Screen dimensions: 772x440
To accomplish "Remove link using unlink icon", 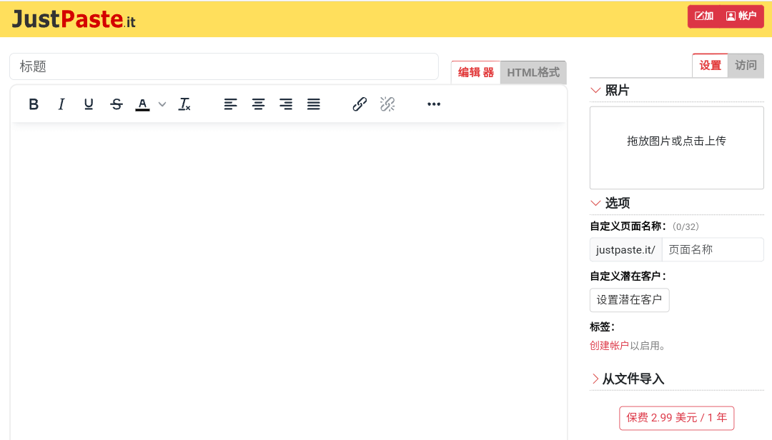I will 387,104.
